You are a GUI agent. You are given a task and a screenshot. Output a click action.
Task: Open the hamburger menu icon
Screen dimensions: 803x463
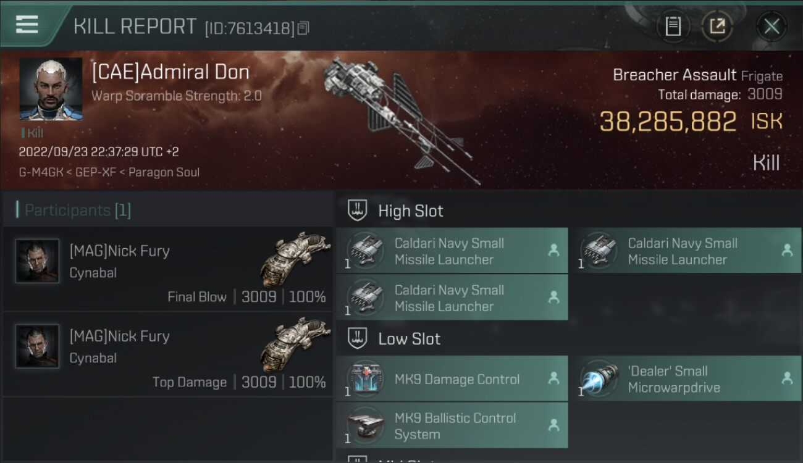point(27,25)
